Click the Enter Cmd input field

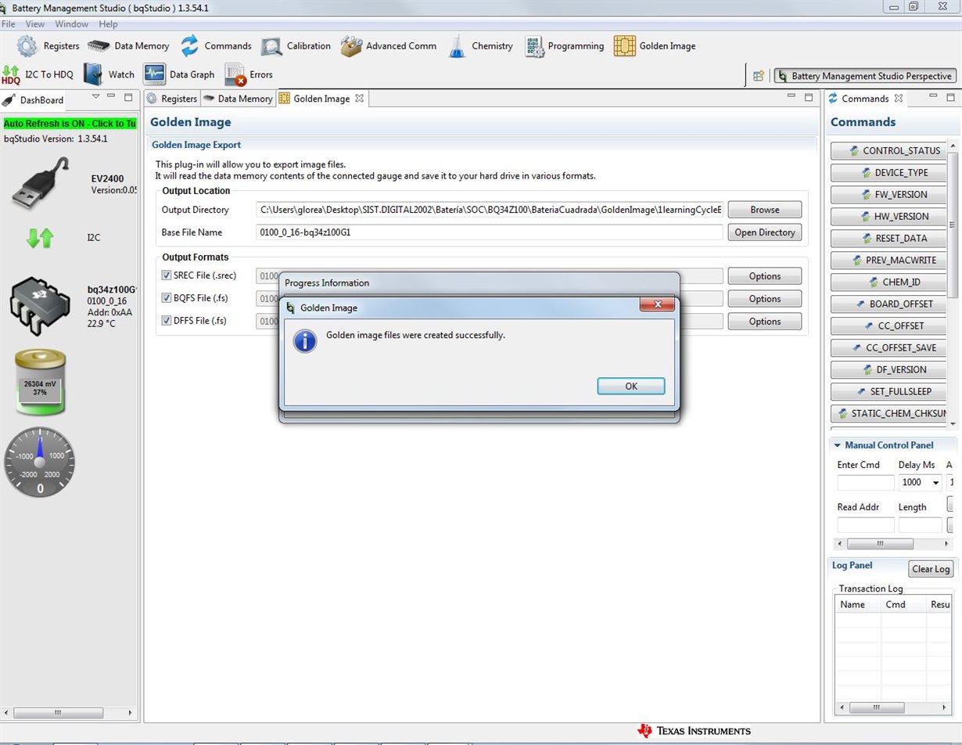point(865,482)
